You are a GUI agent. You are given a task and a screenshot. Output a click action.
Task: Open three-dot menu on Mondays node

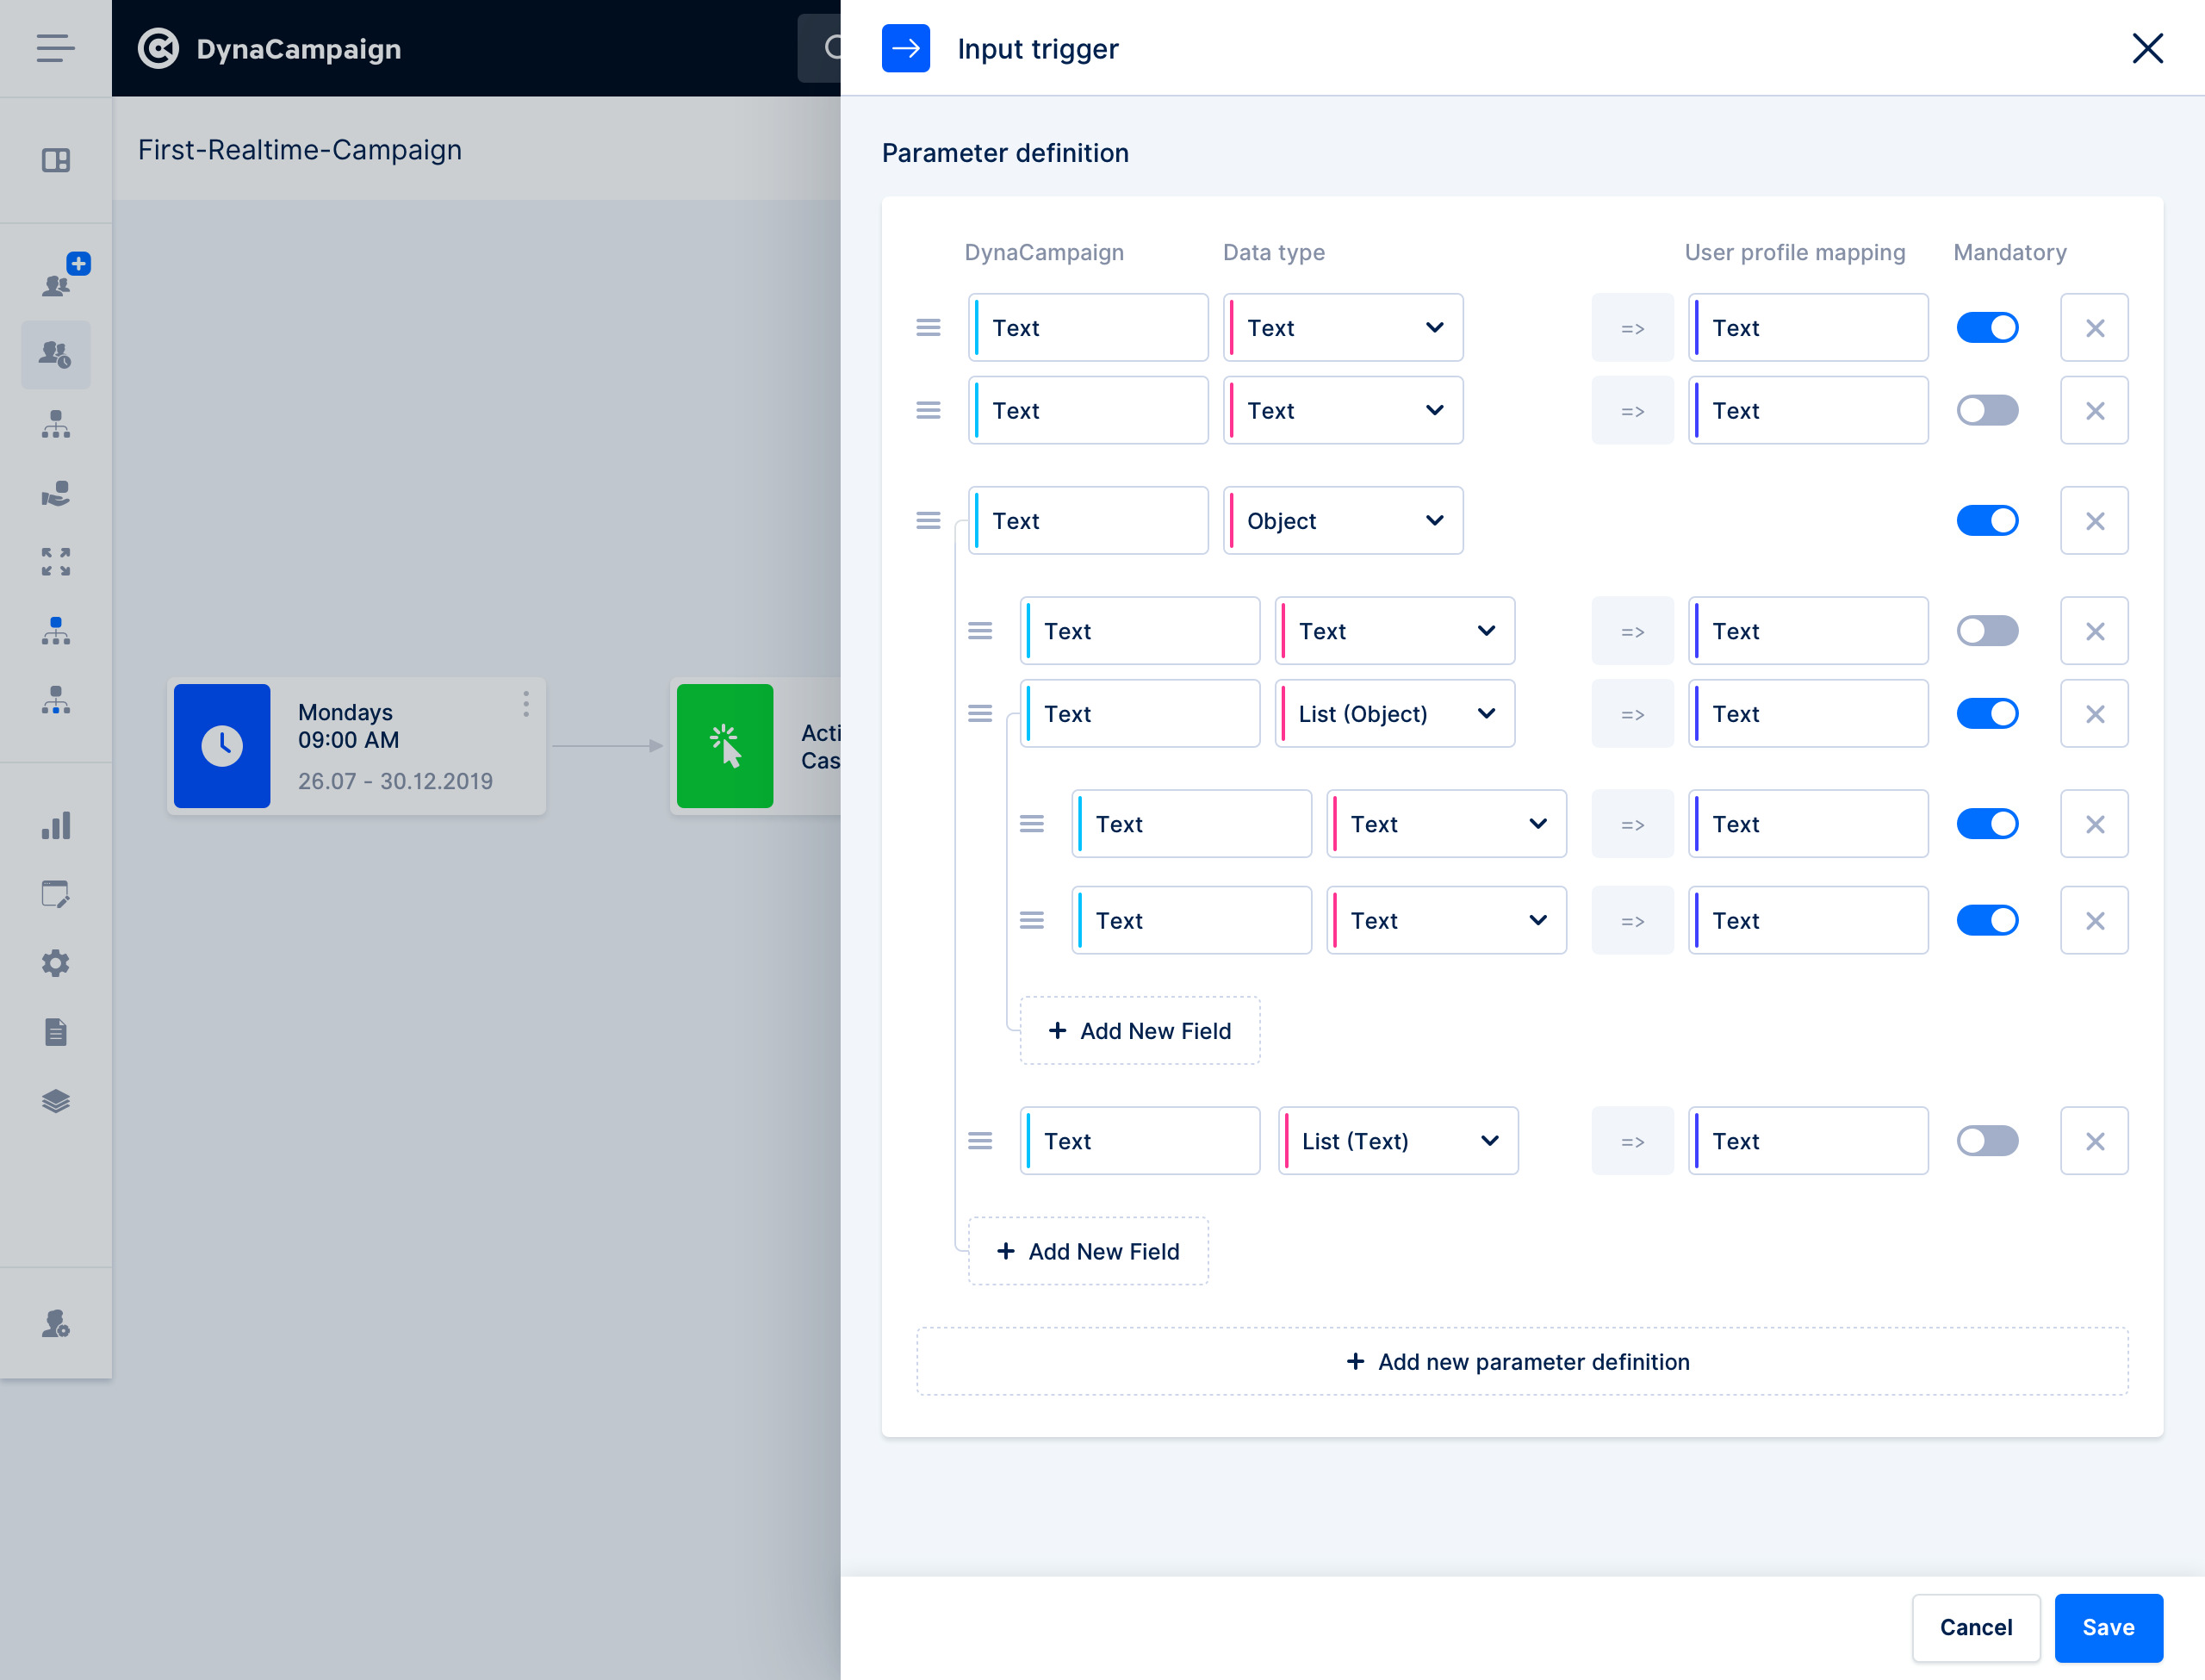(x=525, y=704)
